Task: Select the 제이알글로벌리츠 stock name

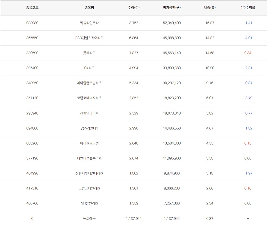Action: tap(89, 83)
